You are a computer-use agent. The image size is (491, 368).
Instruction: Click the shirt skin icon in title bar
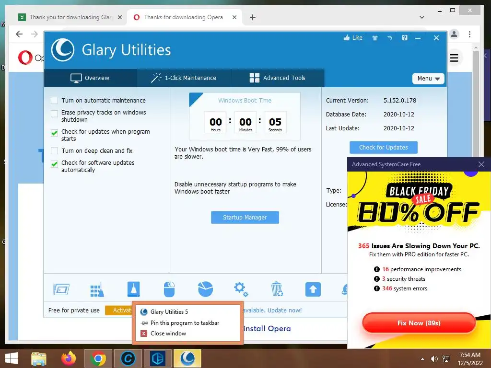(x=375, y=38)
